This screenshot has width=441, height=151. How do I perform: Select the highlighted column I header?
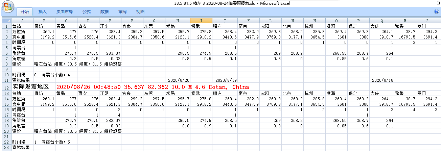pos(201,21)
